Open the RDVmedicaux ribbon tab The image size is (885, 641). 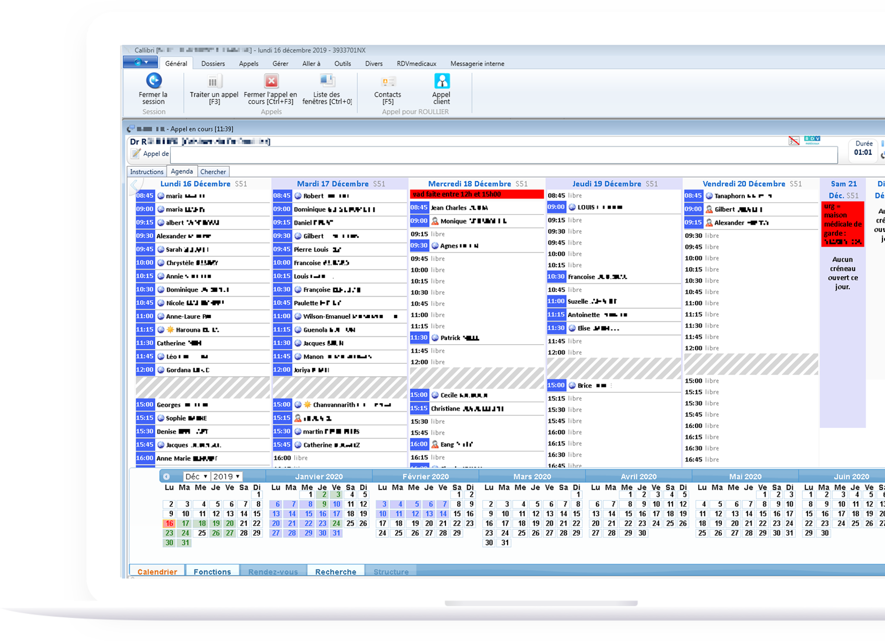coord(416,63)
